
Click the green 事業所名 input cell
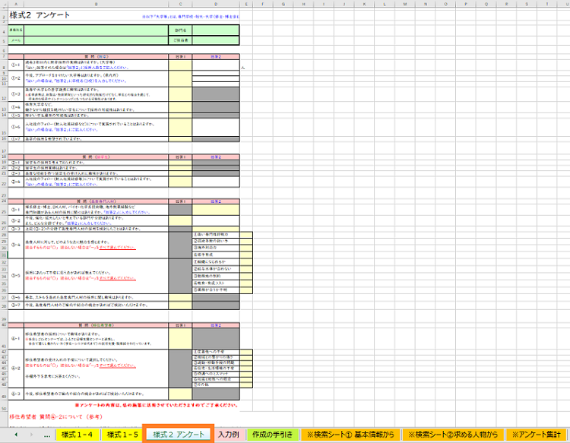click(97, 29)
